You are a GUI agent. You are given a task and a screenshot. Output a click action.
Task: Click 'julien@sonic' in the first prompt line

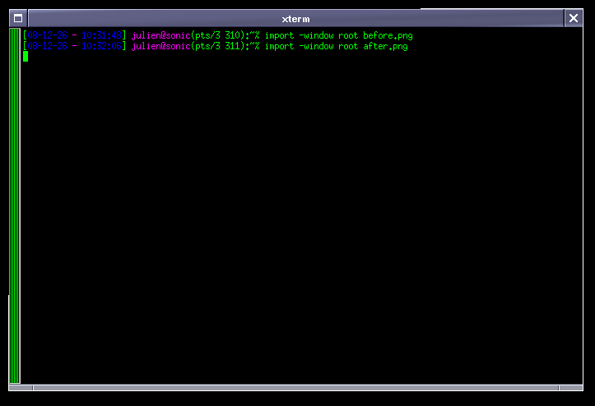point(161,36)
